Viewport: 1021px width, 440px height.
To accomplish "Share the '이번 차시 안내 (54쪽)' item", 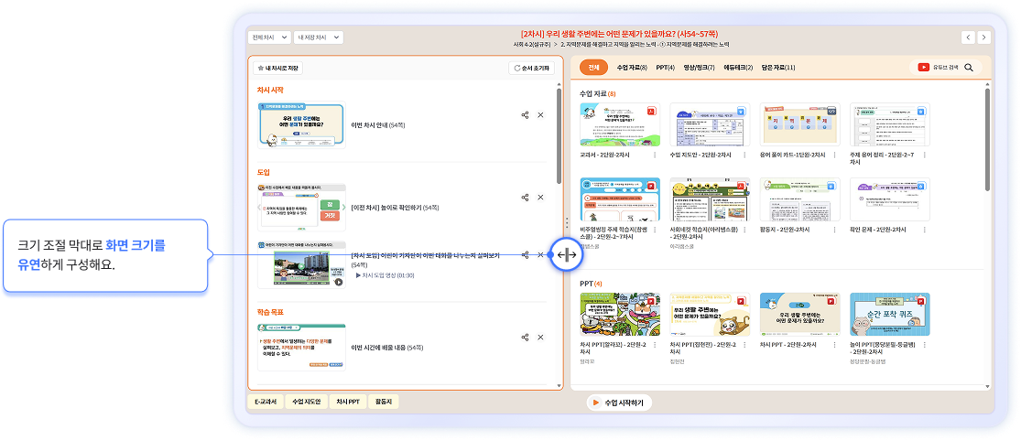I will tap(525, 115).
